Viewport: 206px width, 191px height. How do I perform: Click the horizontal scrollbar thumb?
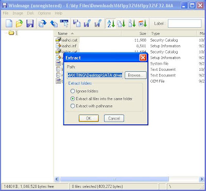click(x=114, y=179)
